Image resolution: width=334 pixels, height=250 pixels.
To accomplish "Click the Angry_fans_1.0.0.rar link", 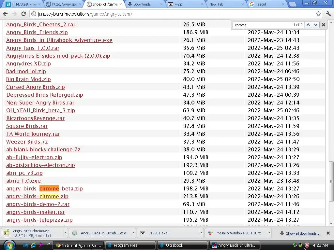I will tap(33, 48).
